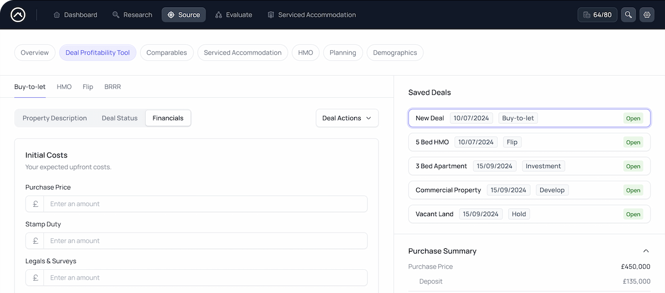Click the Flip tag on 5 Bed HMO
Viewport: 665px width, 293px height.
[512, 142]
